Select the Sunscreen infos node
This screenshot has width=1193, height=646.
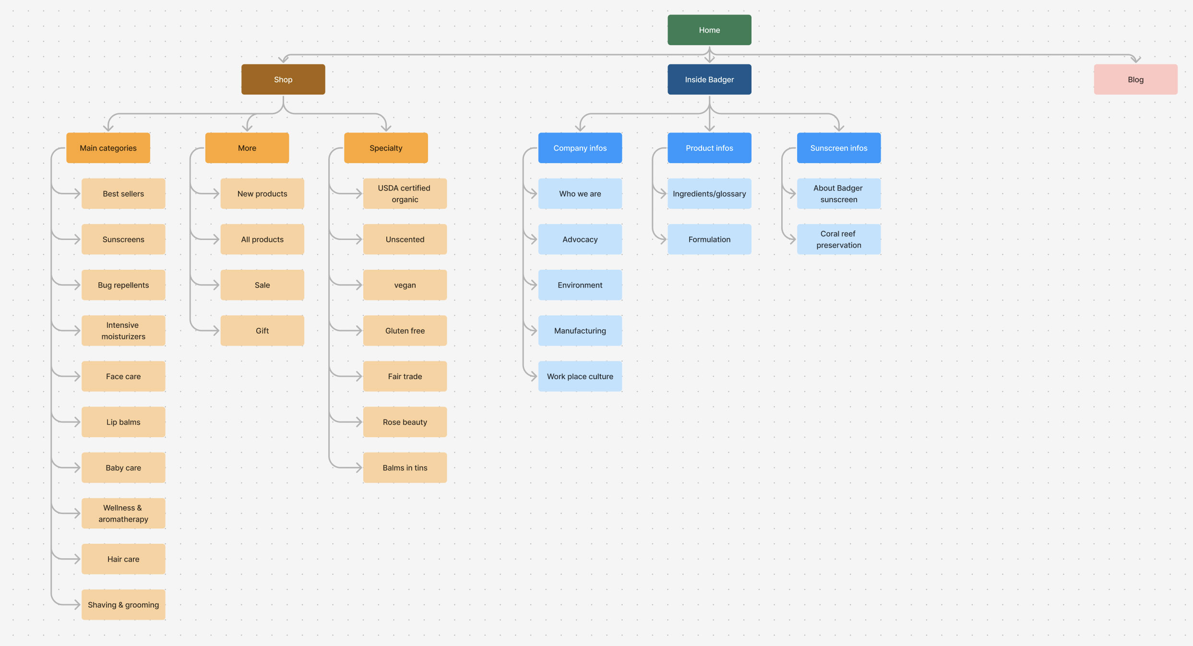tap(838, 148)
